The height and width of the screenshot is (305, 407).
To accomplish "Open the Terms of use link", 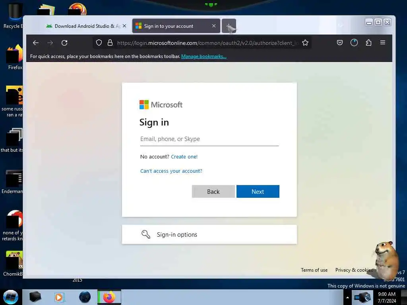I will coord(314,270).
